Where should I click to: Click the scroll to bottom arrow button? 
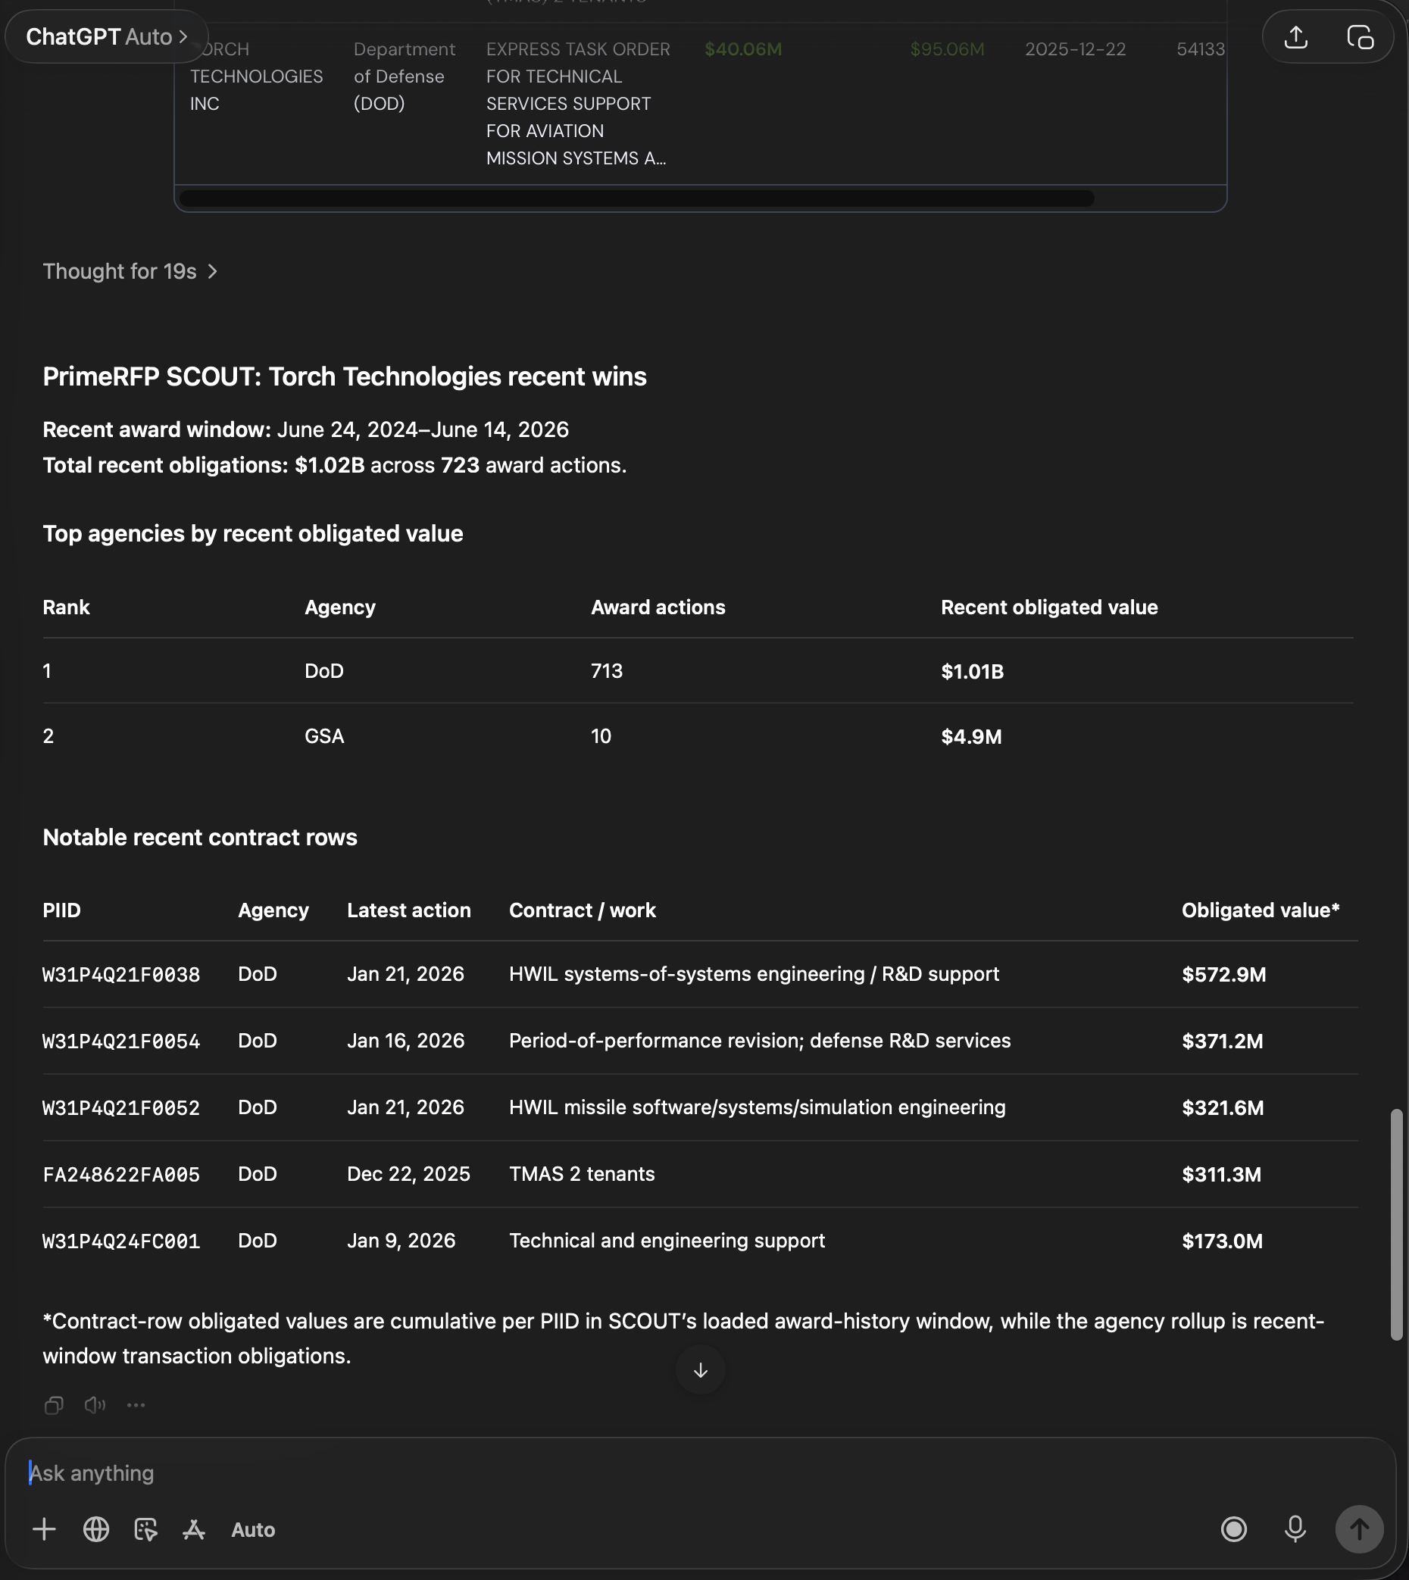coord(700,1370)
